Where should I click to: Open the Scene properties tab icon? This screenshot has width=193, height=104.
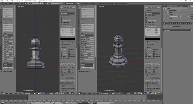click(172, 23)
